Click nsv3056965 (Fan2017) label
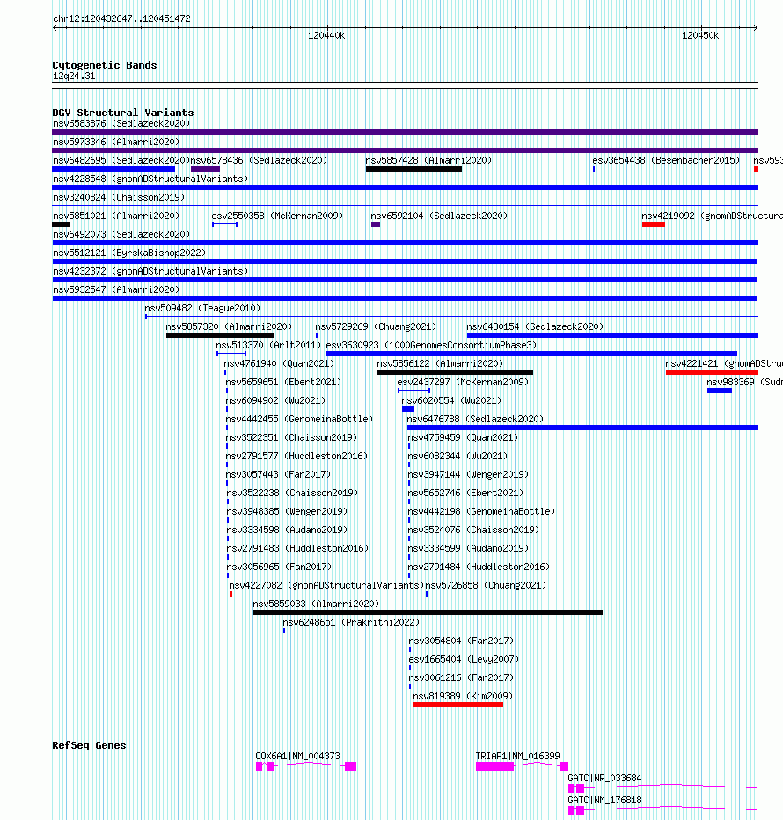This screenshot has width=783, height=820. [x=279, y=567]
